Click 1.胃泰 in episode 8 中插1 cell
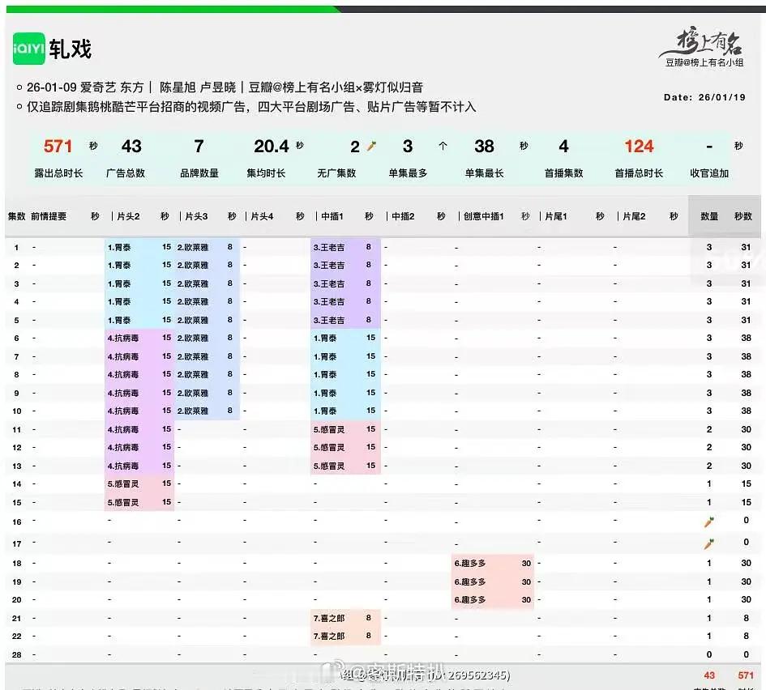 [x=325, y=375]
